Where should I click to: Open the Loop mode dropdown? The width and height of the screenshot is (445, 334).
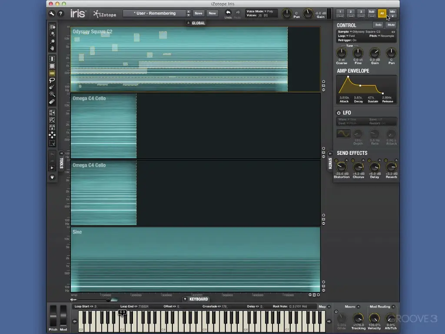coord(346,36)
